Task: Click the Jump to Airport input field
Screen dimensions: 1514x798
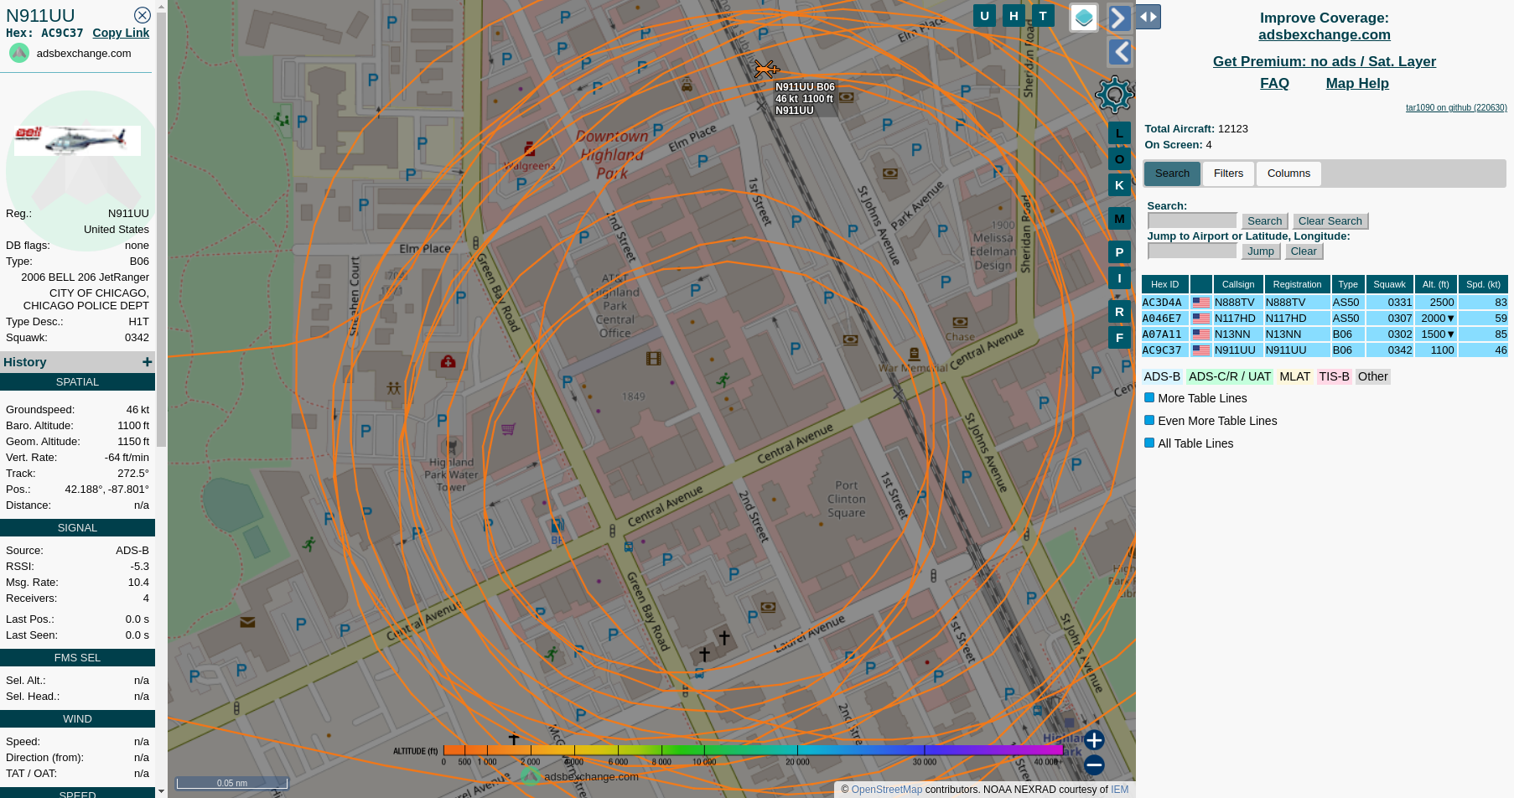Action: click(x=1191, y=251)
